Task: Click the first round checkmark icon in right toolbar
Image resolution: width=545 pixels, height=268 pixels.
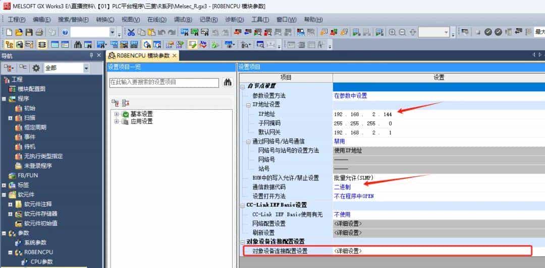Action: (x=488, y=32)
